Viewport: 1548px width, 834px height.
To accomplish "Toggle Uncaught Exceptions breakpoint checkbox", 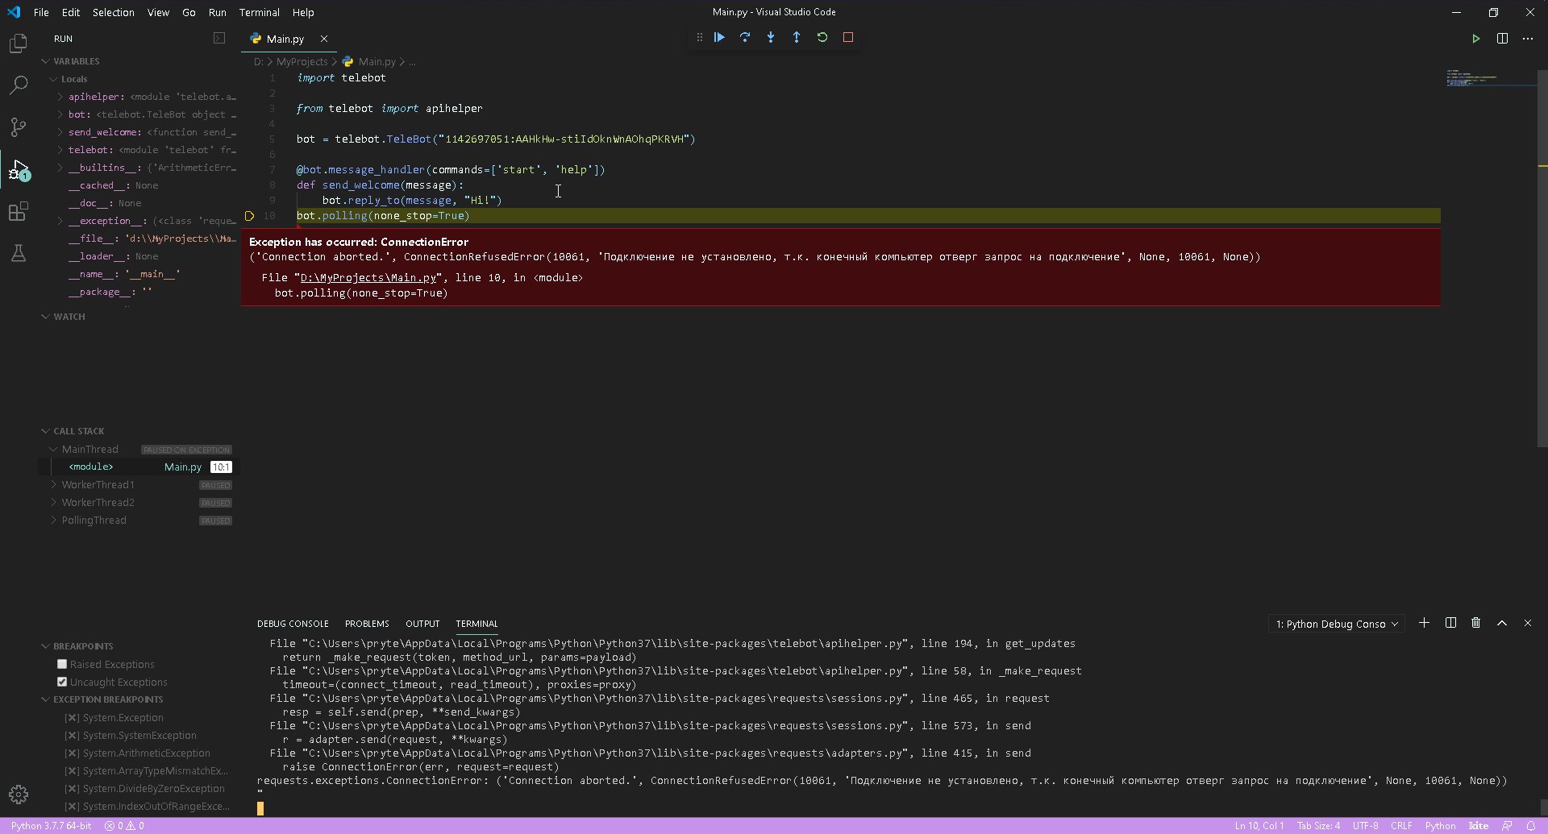I will (62, 682).
